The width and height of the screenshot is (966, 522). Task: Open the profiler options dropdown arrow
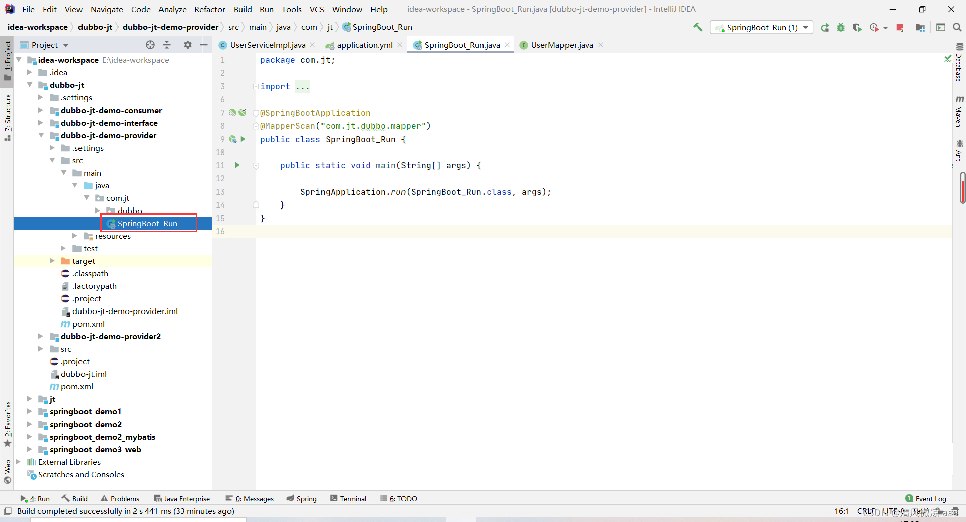886,28
